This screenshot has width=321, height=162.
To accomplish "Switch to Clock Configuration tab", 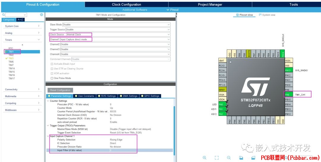I will (126, 4).
